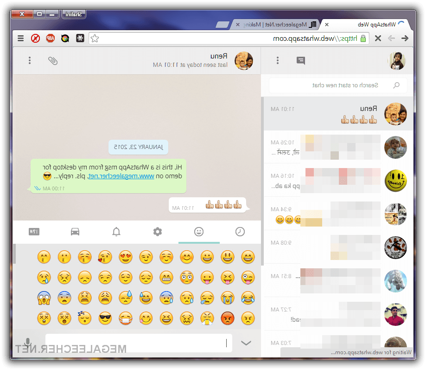Click the greyed-out browser navigation arrow
Image resolution: width=426 pixels, height=370 pixels.
tap(391, 39)
